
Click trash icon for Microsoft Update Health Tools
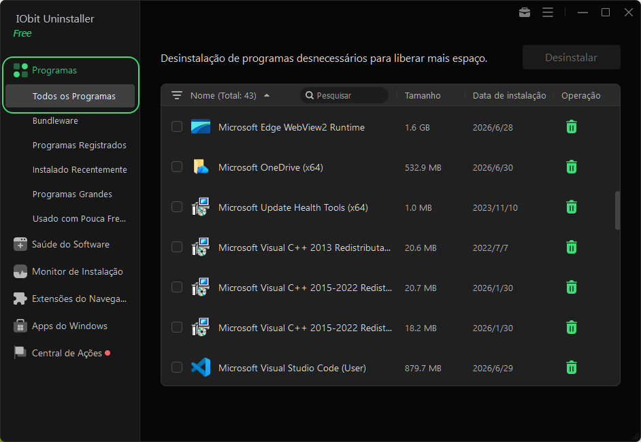tap(572, 207)
